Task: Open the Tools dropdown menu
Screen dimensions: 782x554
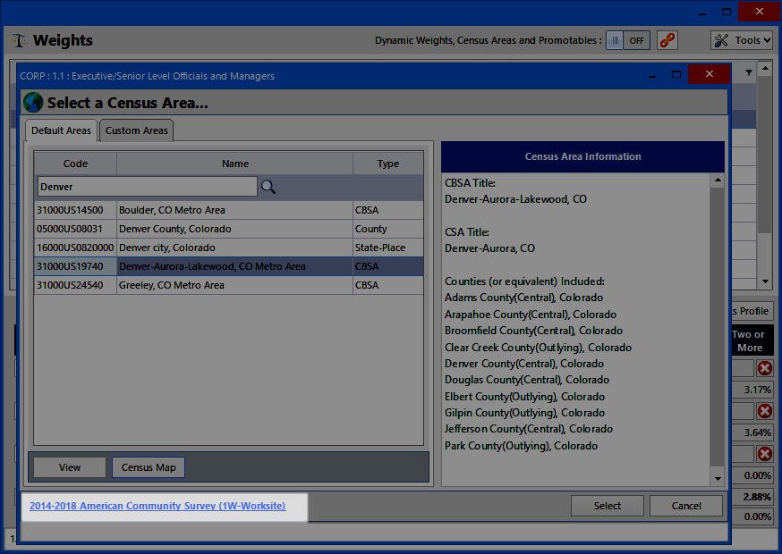Action: pyautogui.click(x=742, y=40)
